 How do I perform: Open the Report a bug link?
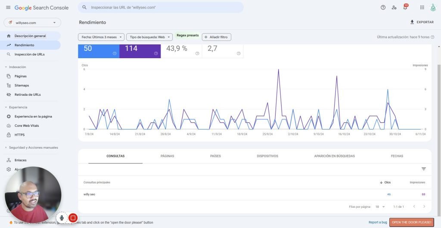pos(378,222)
